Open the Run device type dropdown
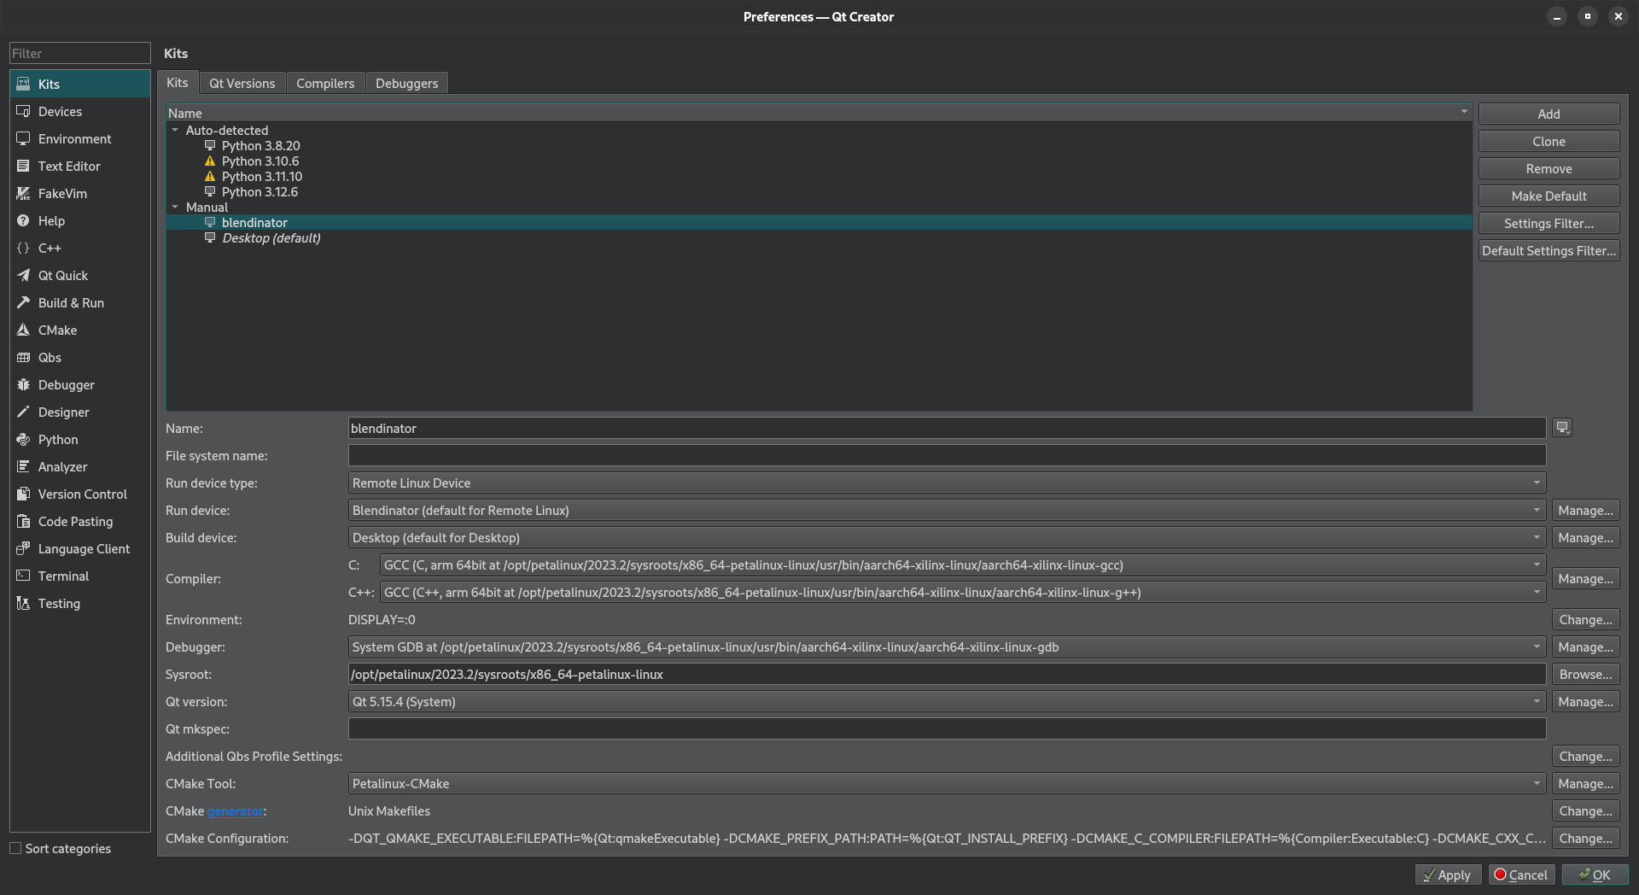Screen dimensions: 1639x895 click(x=946, y=483)
